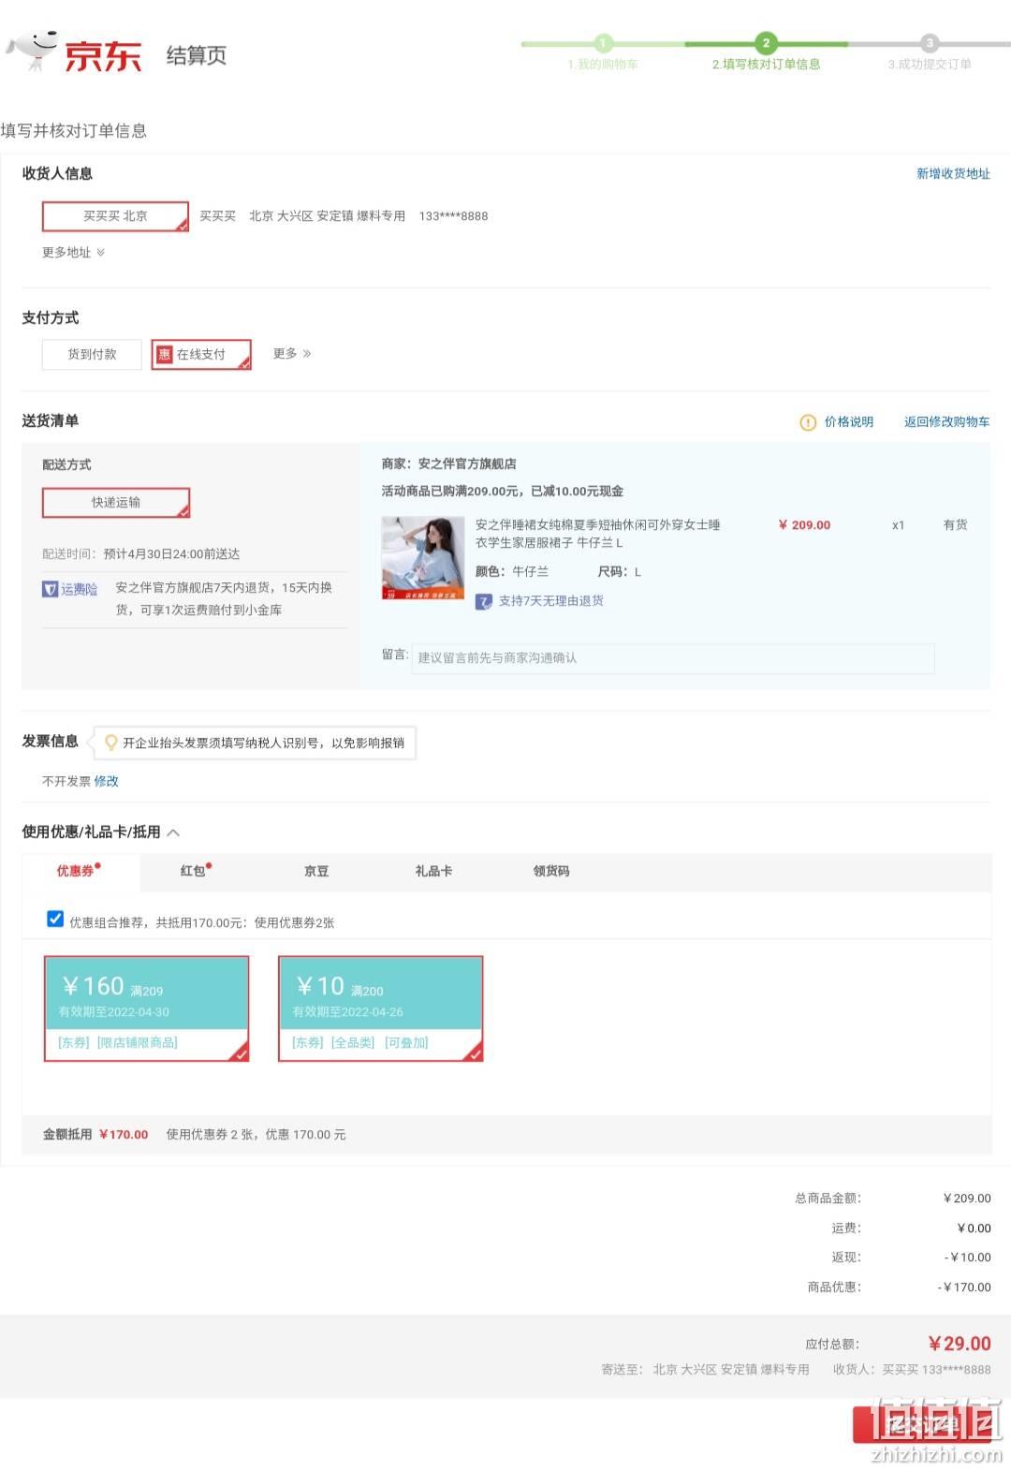This screenshot has width=1011, height=1471.
Task: Click the red 京东 wordmark
Action: (103, 56)
